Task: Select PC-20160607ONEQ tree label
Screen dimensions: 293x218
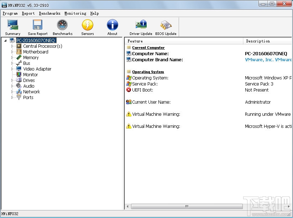Action: (x=36, y=40)
